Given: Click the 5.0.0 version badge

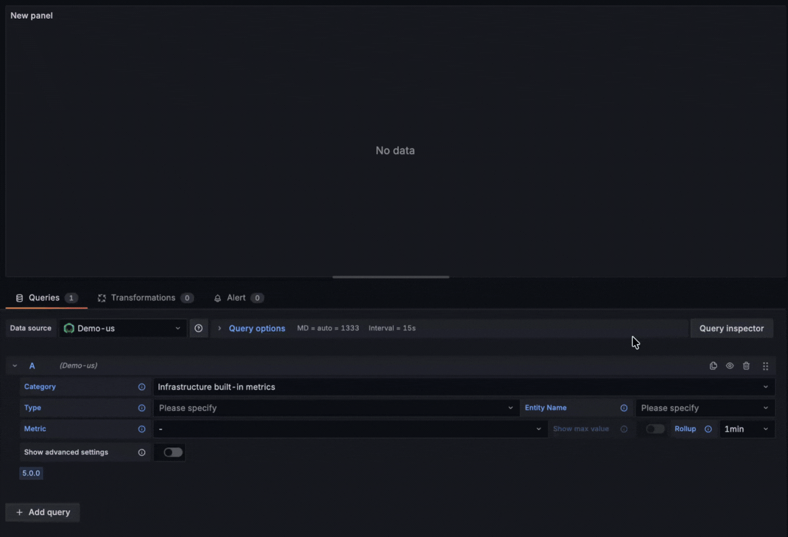Looking at the screenshot, I should 31,473.
